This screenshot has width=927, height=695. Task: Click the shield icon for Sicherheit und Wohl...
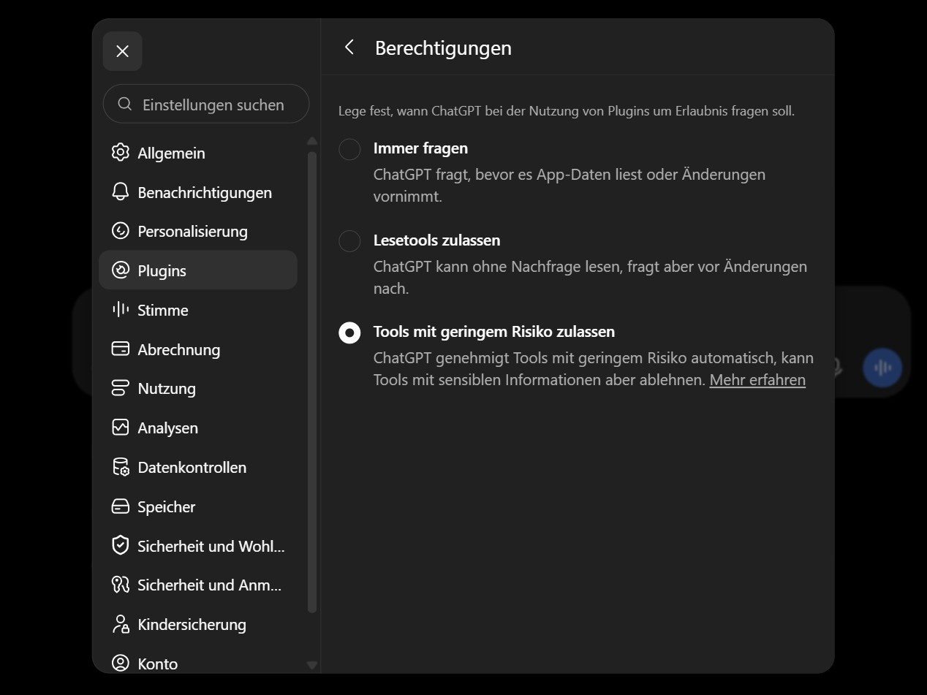pos(120,545)
